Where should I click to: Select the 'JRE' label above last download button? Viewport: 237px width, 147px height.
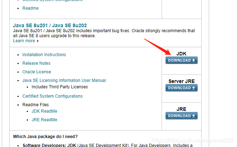pyautogui.click(x=181, y=109)
